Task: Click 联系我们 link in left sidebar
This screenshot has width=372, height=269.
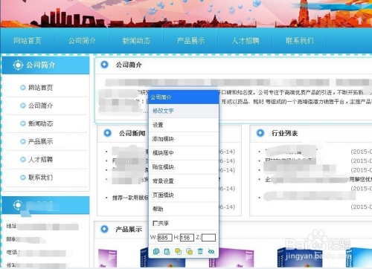Action: click(x=40, y=178)
